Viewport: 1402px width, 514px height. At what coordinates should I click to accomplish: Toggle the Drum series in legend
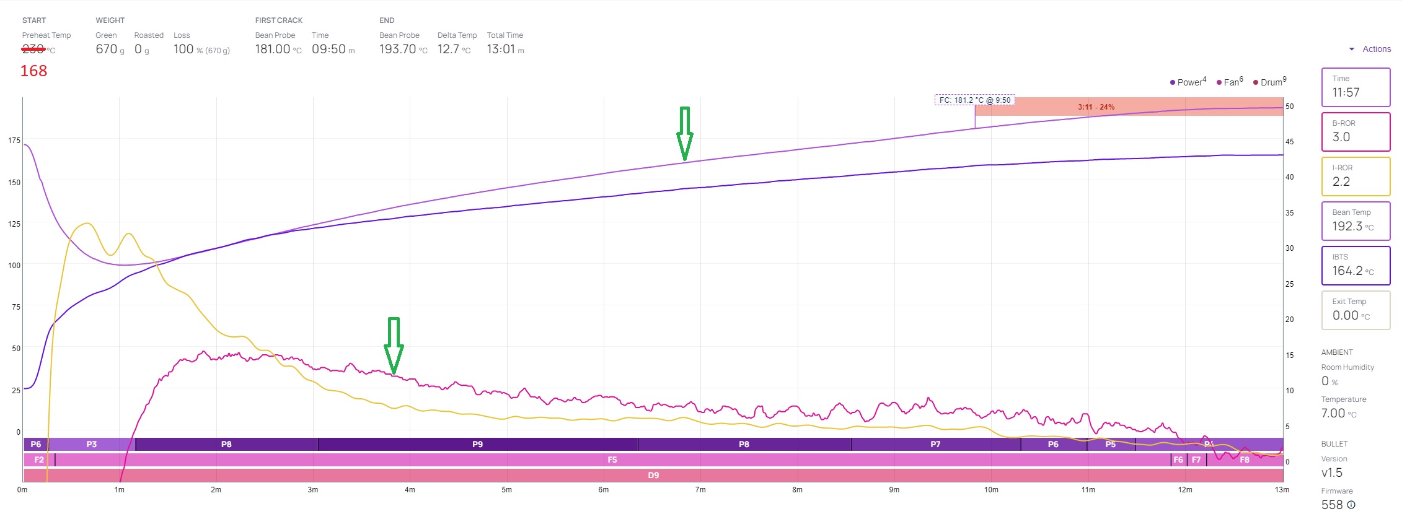(x=1270, y=82)
